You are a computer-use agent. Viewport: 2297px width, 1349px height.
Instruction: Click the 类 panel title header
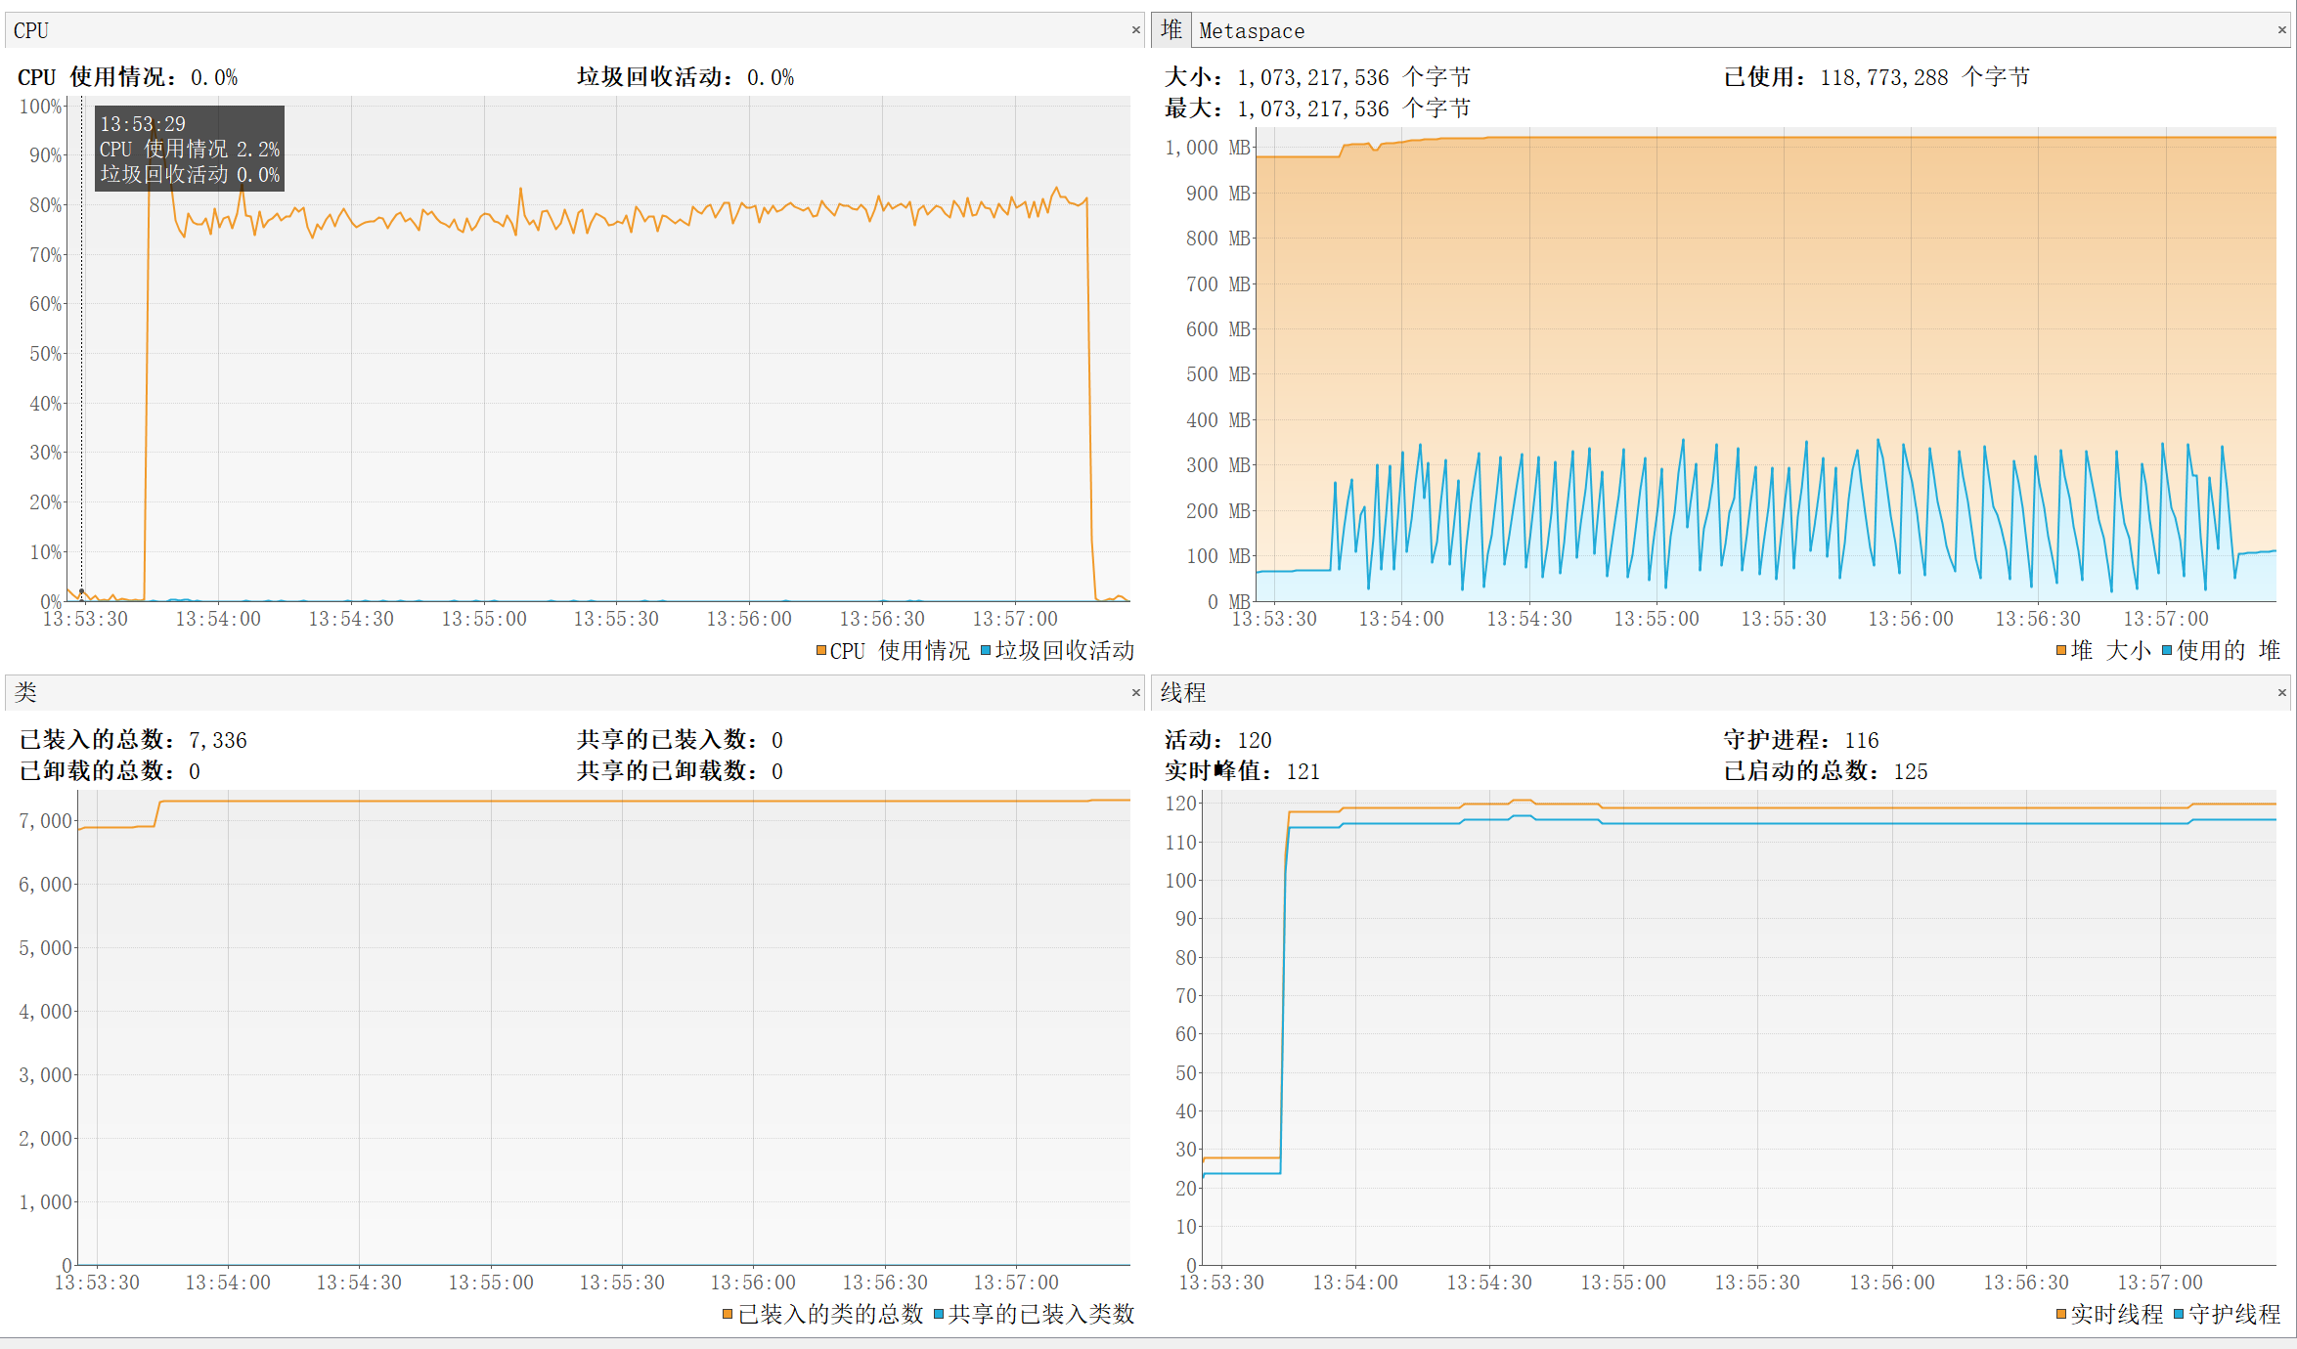pos(25,692)
